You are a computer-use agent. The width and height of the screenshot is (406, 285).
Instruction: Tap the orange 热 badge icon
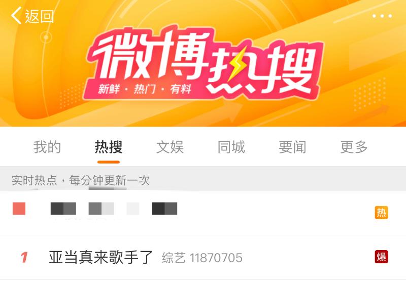point(381,213)
